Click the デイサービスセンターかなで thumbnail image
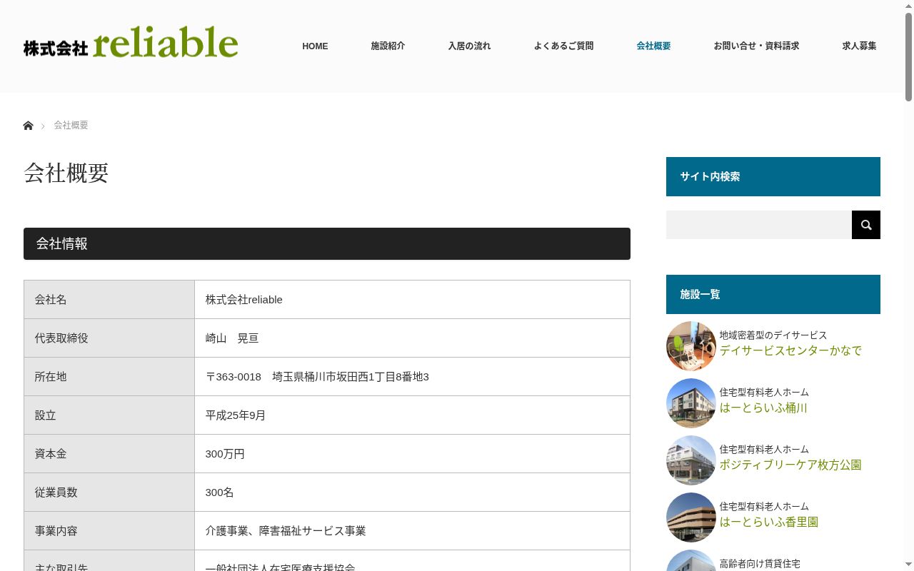Viewport: 914px width, 571px height. (x=691, y=346)
